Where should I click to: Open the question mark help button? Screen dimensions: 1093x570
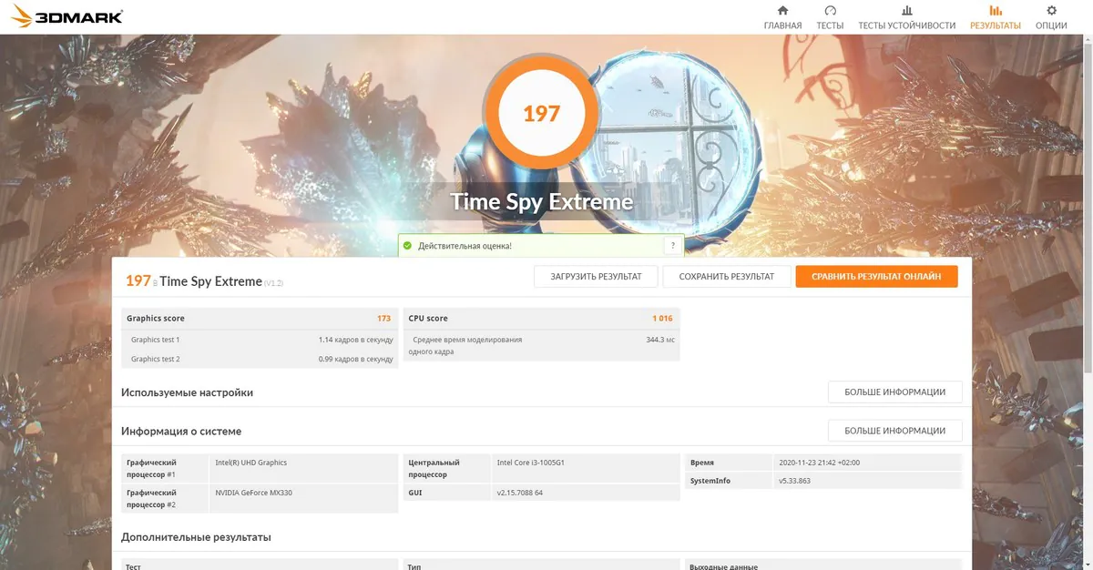[672, 246]
